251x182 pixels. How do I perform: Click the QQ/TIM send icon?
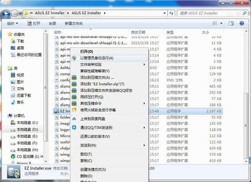pyautogui.click(x=74, y=128)
